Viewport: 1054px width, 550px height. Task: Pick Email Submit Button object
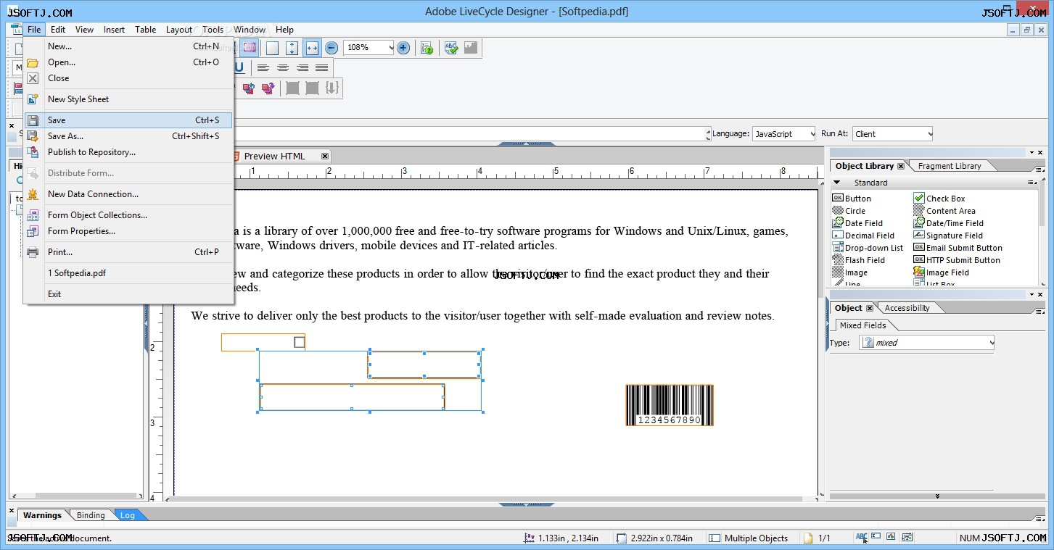coord(958,248)
